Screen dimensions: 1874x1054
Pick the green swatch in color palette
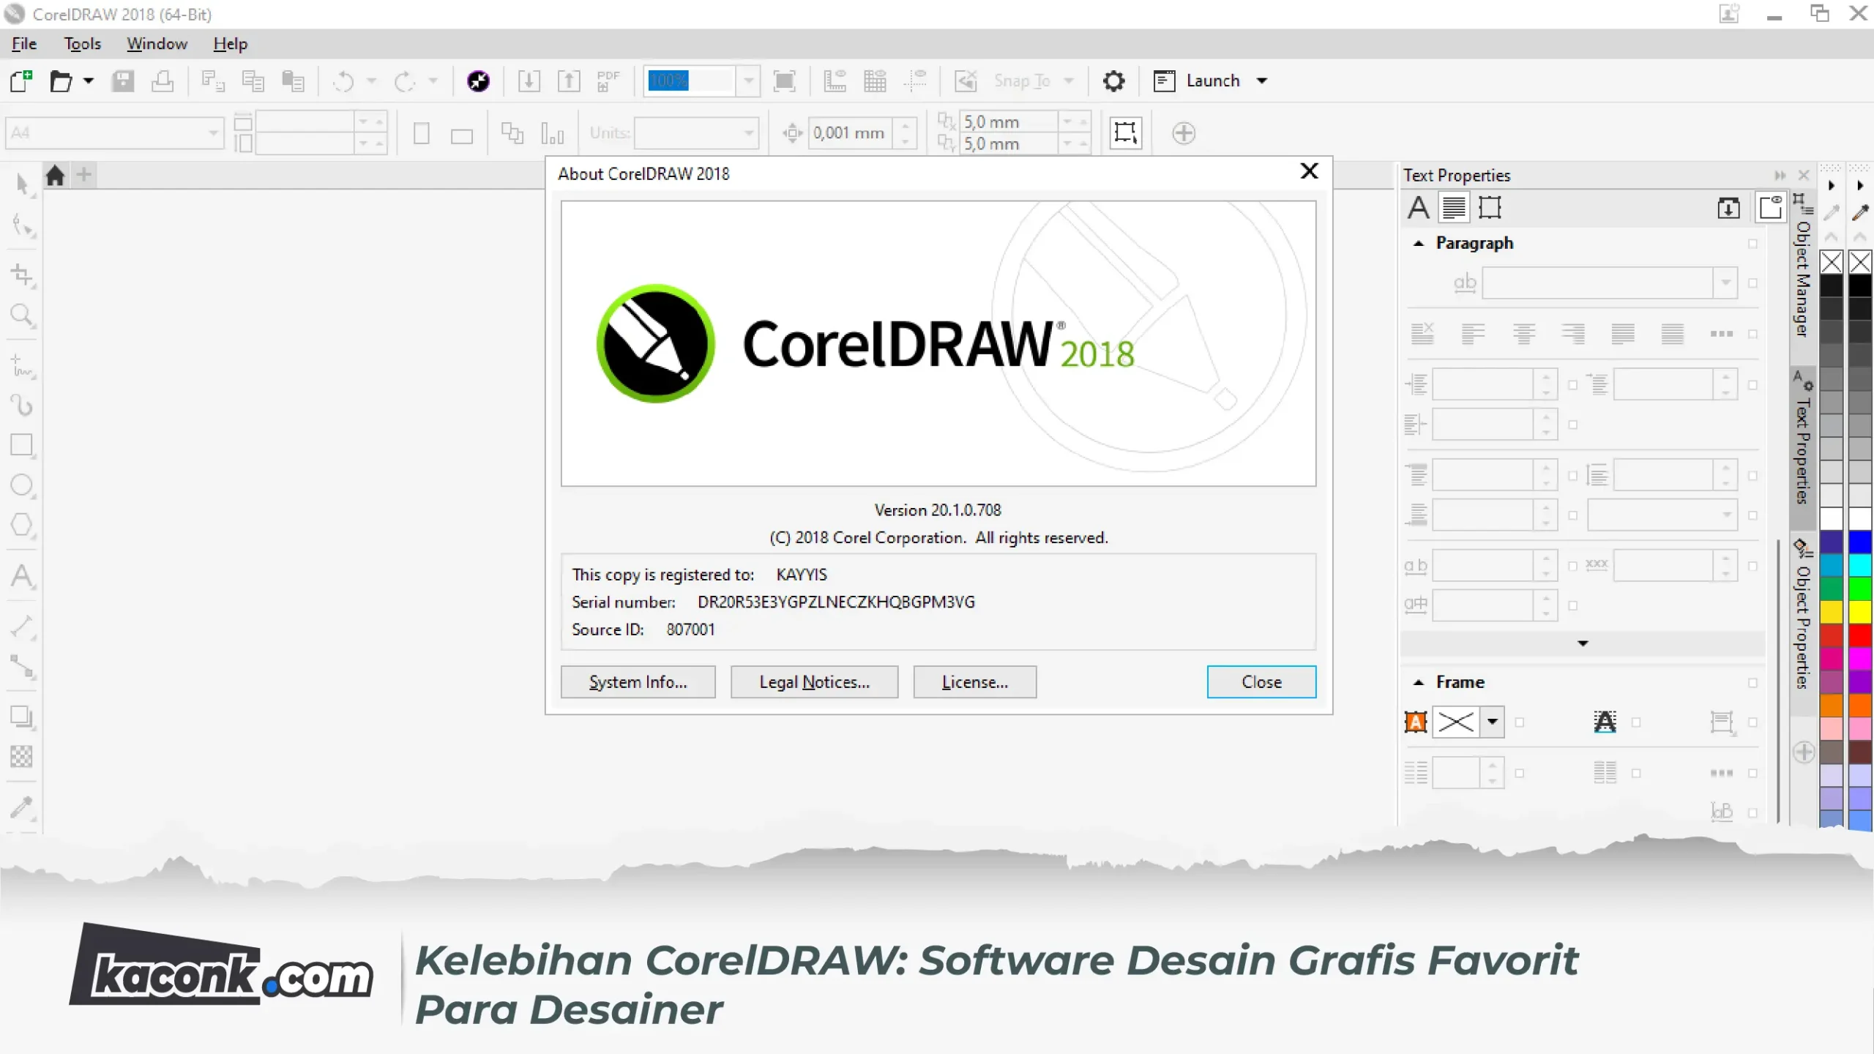pos(1860,588)
